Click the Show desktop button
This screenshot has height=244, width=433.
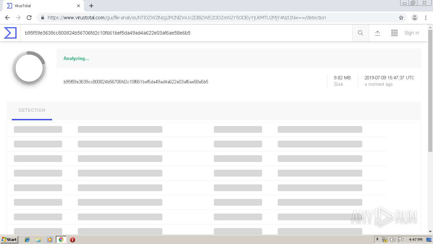click(x=429, y=240)
